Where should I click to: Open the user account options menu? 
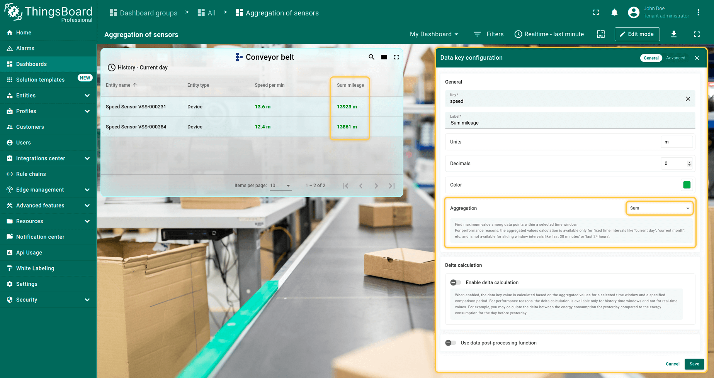[x=699, y=12]
